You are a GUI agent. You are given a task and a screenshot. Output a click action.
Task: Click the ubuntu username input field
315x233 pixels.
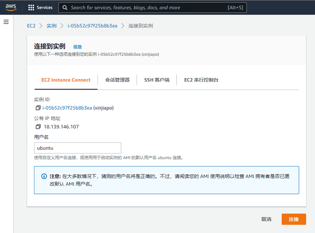coord(78,148)
